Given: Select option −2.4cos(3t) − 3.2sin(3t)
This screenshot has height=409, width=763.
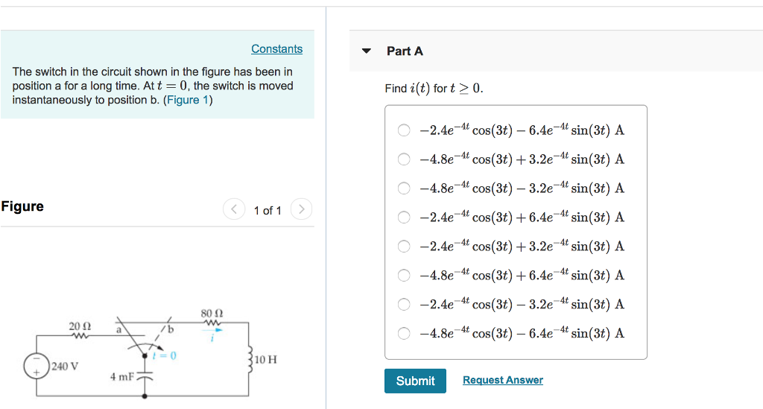Looking at the screenshot, I should coord(404,305).
